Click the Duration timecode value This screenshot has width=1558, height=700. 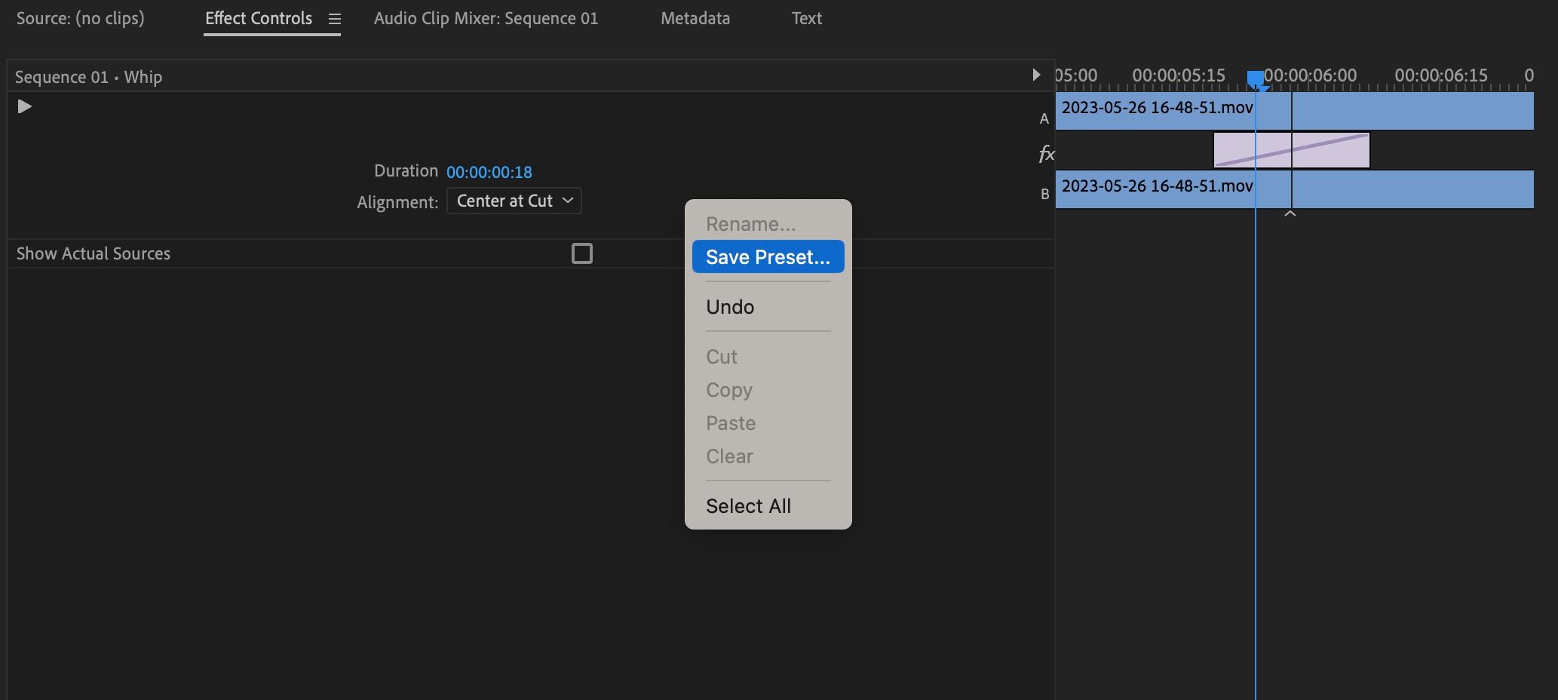[x=489, y=172]
